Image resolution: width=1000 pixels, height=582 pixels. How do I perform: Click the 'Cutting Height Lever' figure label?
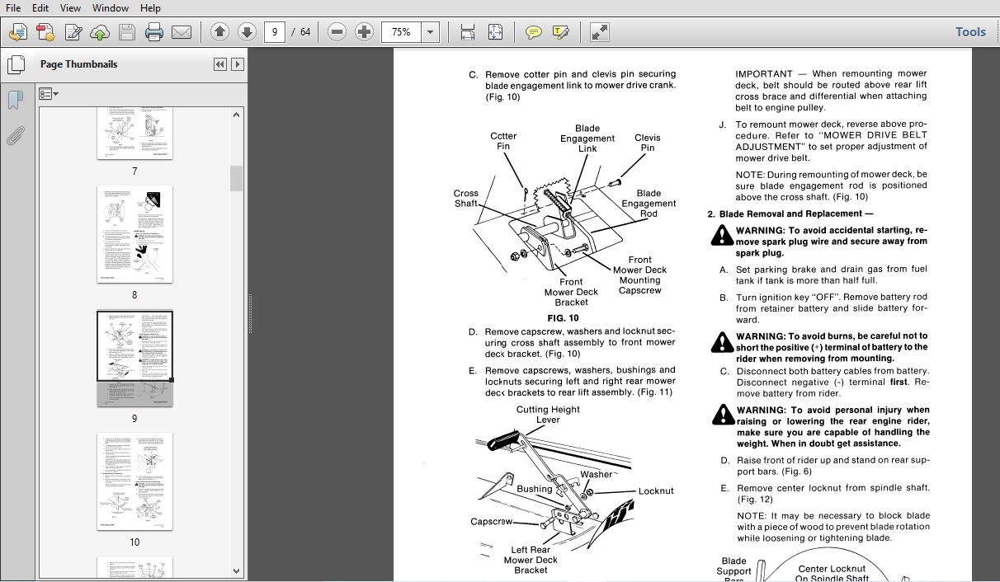pyautogui.click(x=548, y=415)
